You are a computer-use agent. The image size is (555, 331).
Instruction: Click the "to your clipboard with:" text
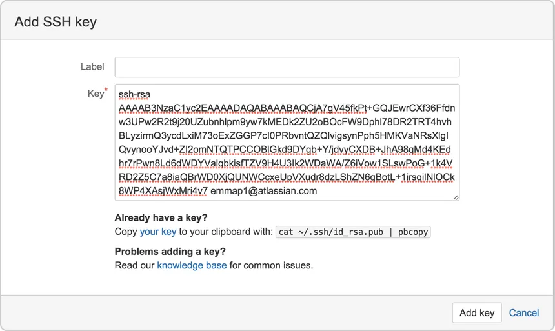pyautogui.click(x=226, y=232)
